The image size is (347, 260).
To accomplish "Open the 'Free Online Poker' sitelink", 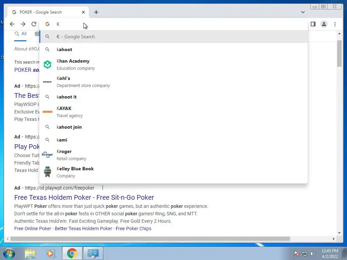I will (33, 229).
